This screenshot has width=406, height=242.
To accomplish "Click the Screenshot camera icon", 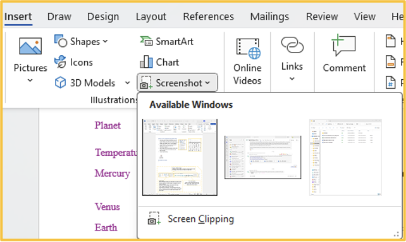I will coord(146,83).
